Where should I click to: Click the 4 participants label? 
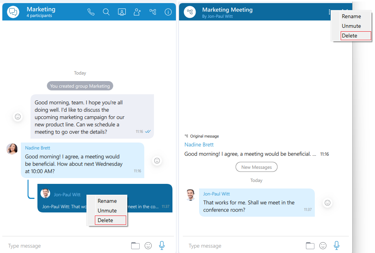coord(39,15)
